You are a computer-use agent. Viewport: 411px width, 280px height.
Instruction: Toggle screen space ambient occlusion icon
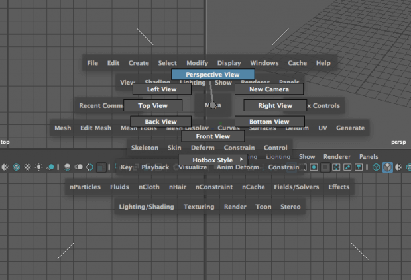(68, 167)
